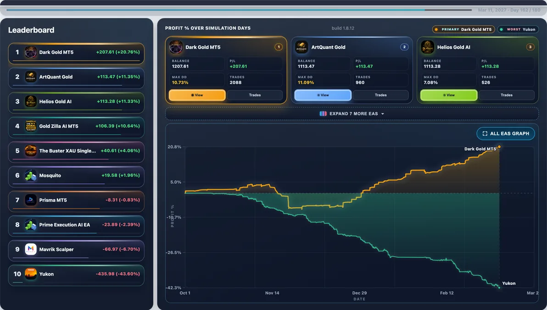547x310 pixels.
Task: Open the All EAs Graph
Action: point(506,133)
